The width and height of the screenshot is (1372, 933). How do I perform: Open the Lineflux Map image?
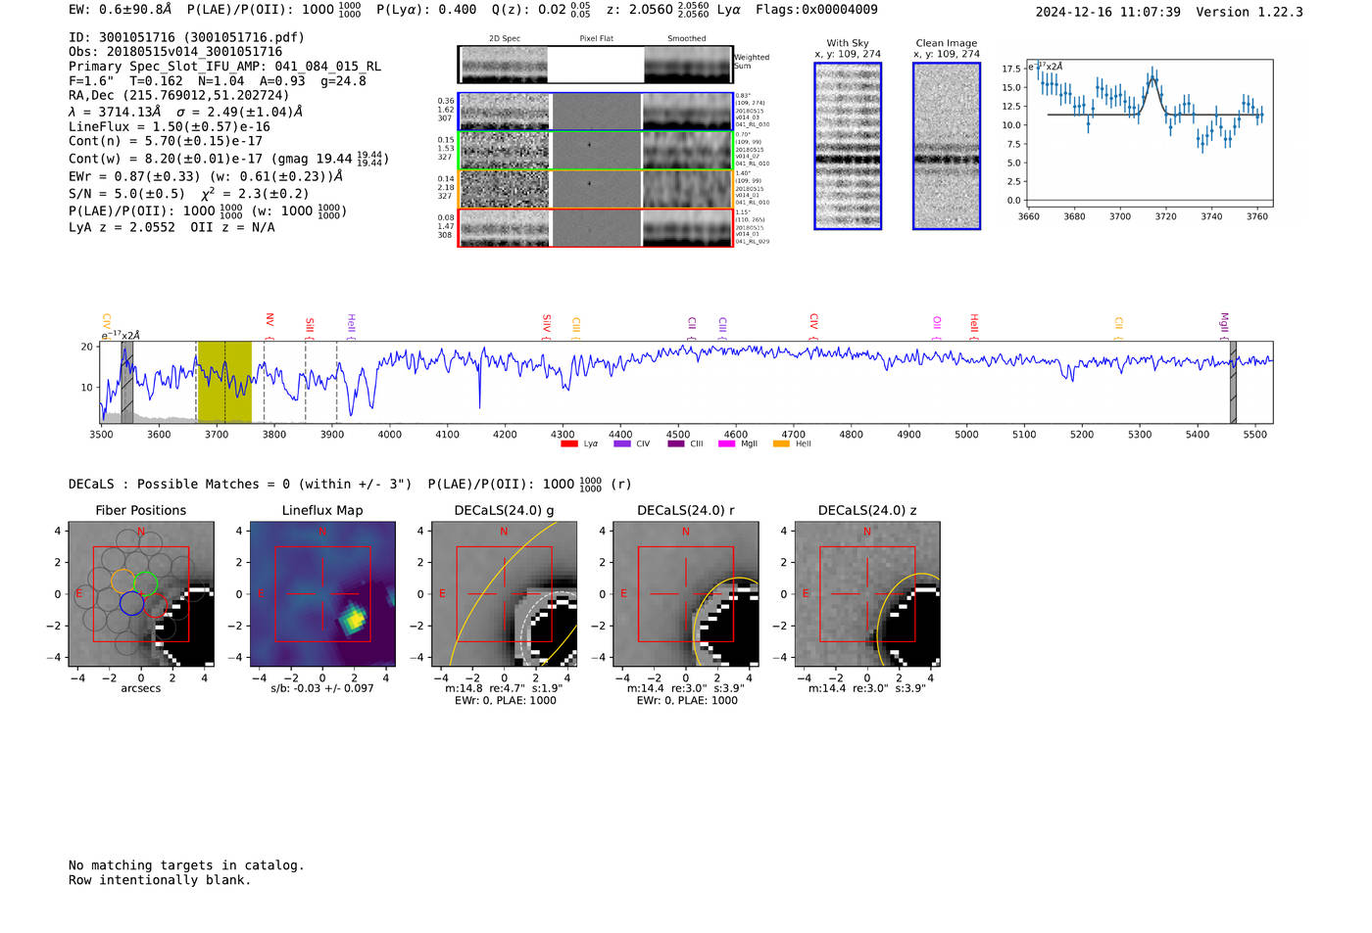tap(322, 594)
